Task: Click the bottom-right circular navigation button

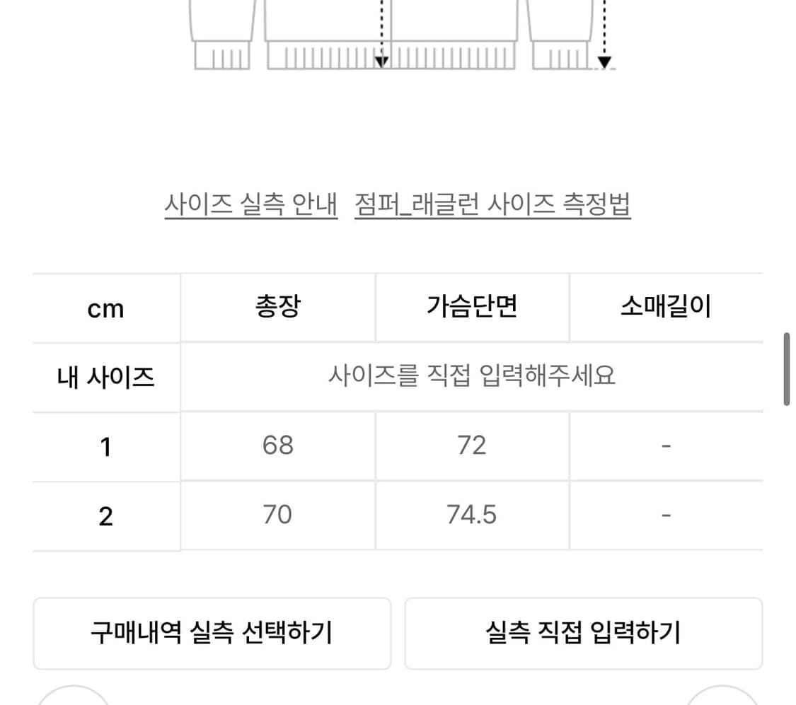Action: (x=721, y=700)
